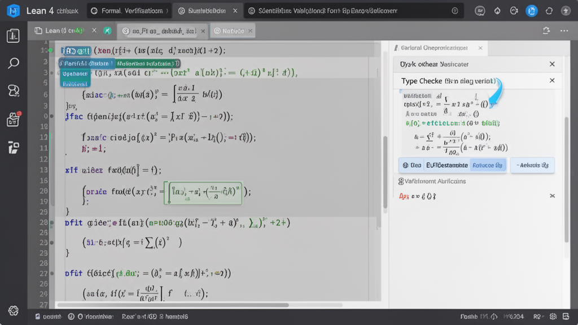Click the Lean 4 logo in title bar

pyautogui.click(x=14, y=11)
